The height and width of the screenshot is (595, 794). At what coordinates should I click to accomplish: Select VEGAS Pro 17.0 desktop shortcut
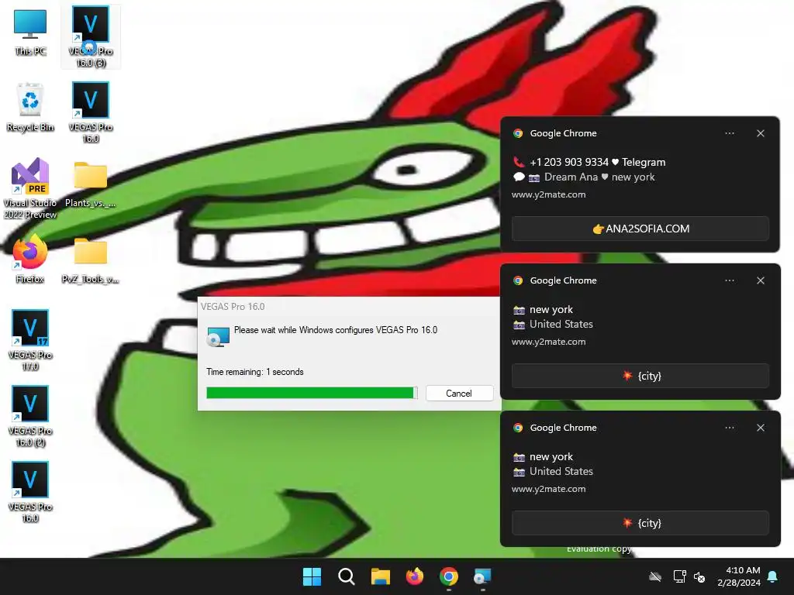(x=30, y=340)
